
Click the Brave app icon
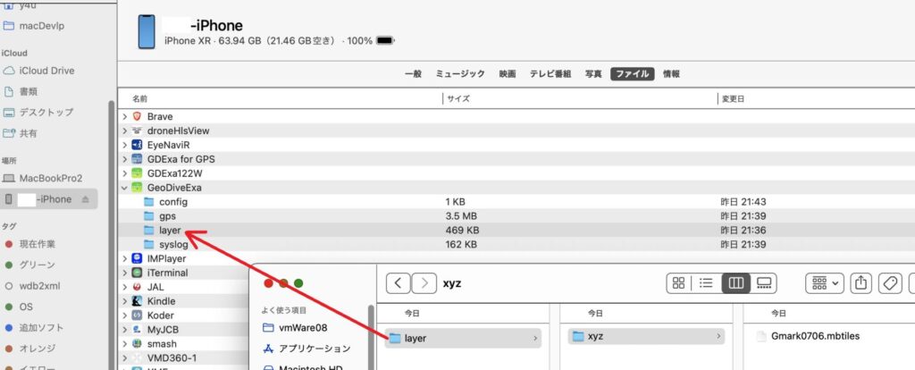click(x=137, y=117)
